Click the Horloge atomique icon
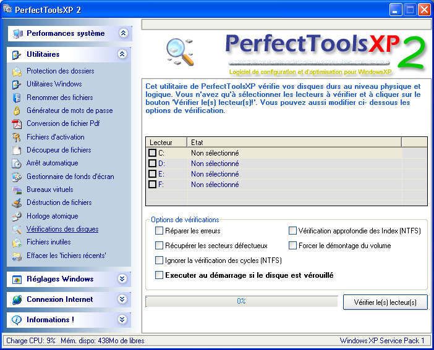Image resolution: width=434 pixels, height=350 pixels. coord(17,216)
